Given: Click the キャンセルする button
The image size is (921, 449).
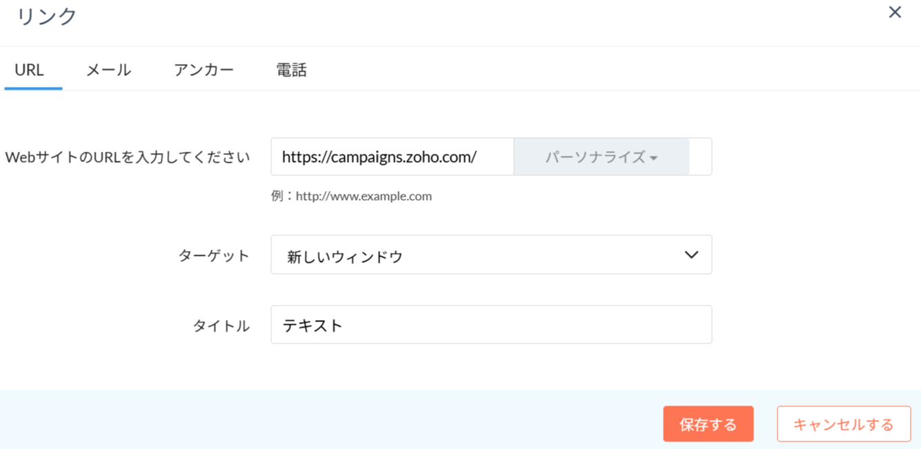Looking at the screenshot, I should pyautogui.click(x=843, y=424).
